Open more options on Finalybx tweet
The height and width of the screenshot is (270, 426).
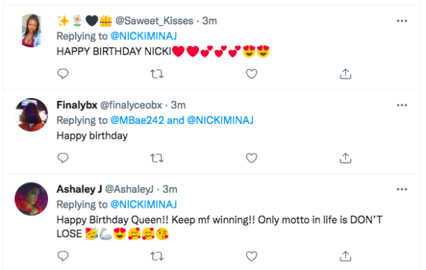pos(402,105)
